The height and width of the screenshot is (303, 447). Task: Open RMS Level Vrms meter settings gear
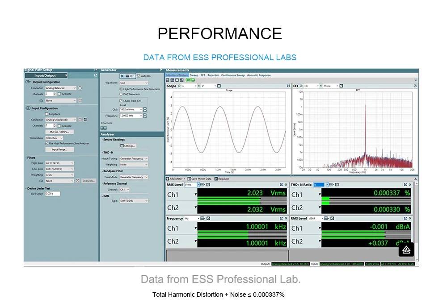click(x=208, y=185)
